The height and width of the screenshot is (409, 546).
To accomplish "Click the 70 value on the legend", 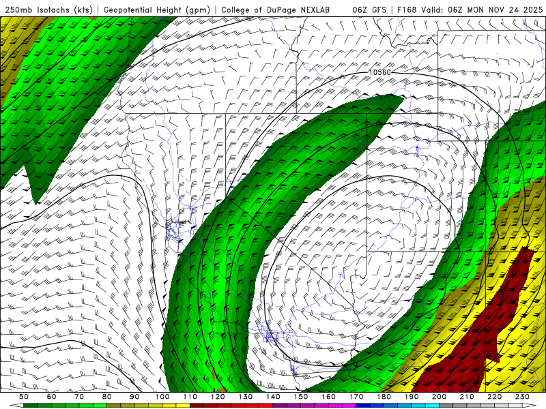I will (x=79, y=397).
